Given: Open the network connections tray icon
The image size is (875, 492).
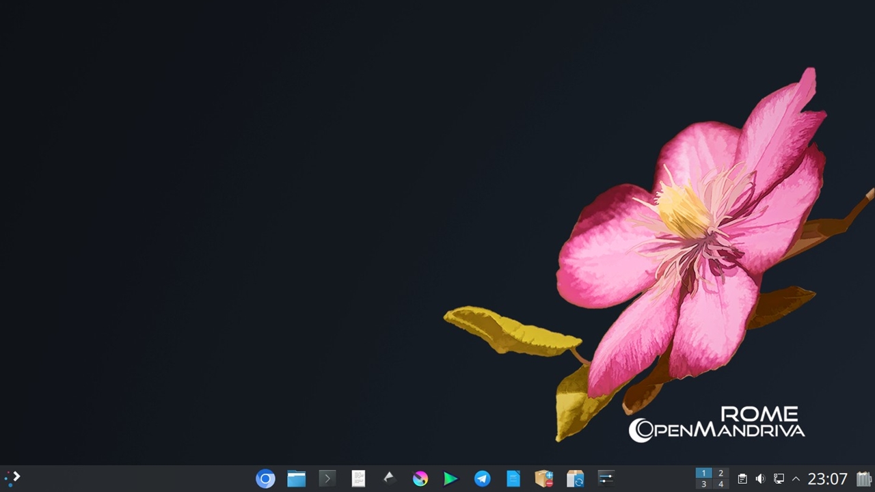Looking at the screenshot, I should point(779,479).
